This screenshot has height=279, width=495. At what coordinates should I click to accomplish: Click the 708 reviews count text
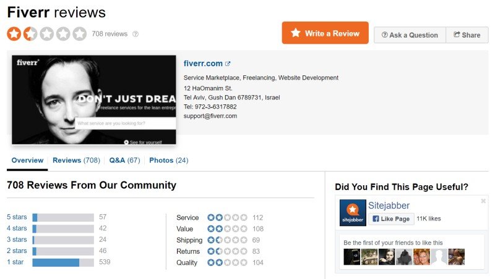click(110, 34)
